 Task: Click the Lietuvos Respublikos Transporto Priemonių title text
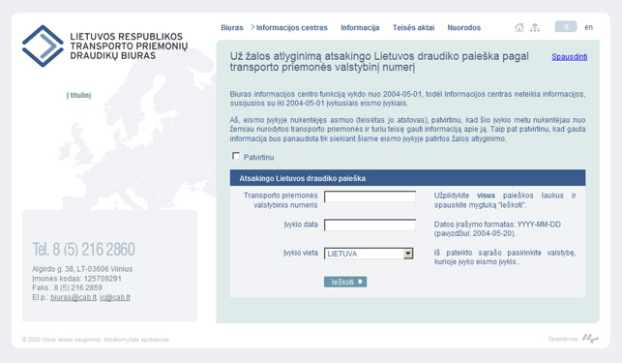coord(129,46)
